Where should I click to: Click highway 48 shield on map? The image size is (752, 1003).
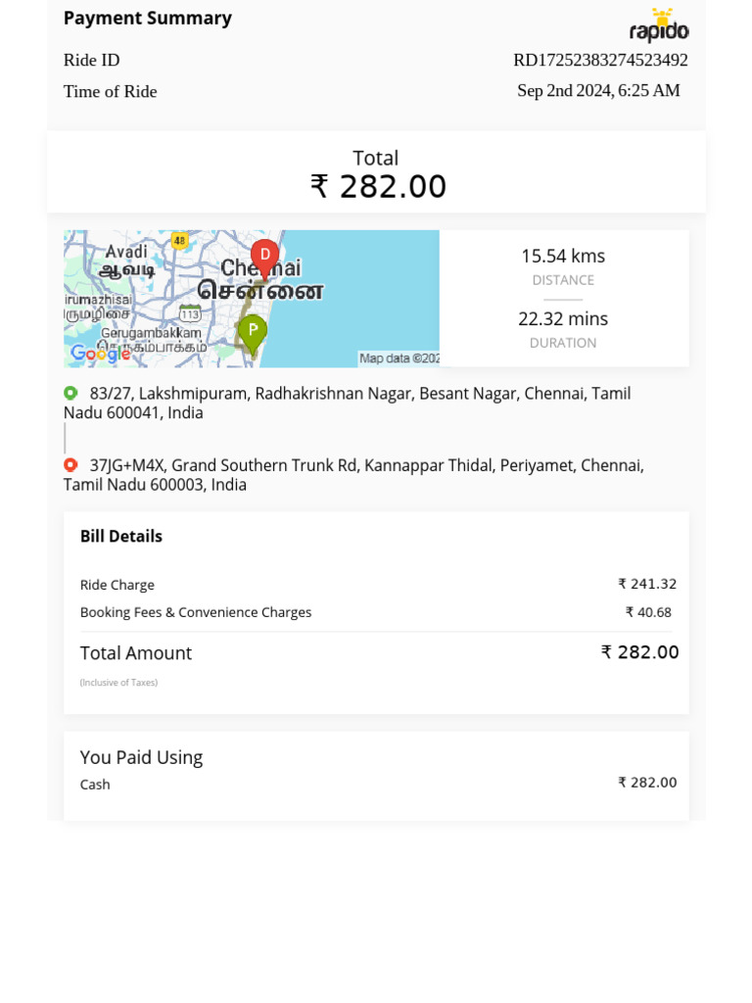[180, 241]
